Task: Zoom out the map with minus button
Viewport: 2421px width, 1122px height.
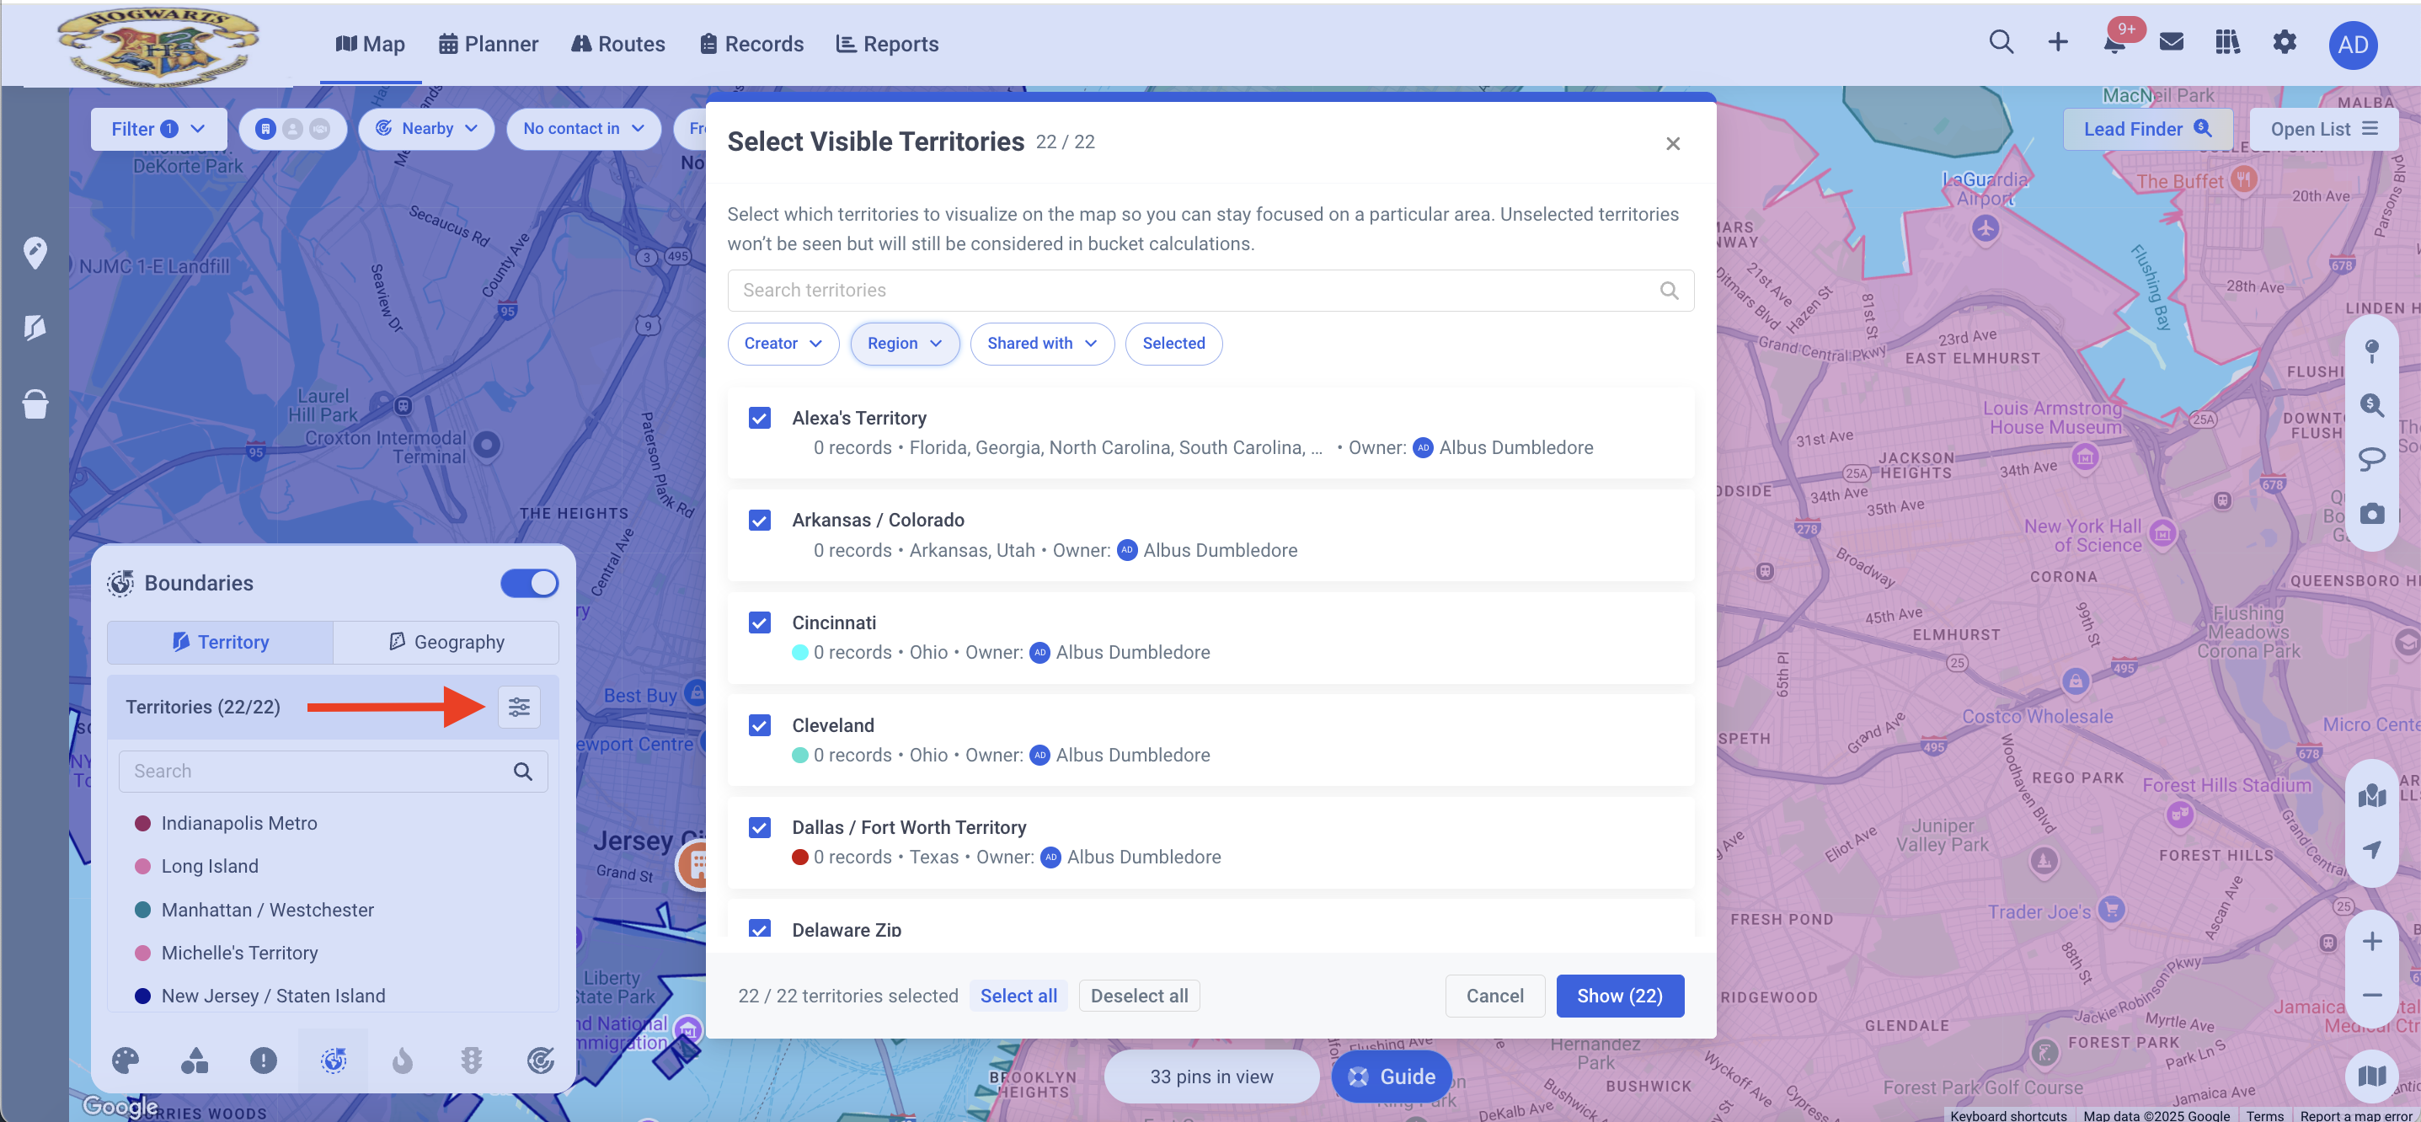Action: coord(2371,994)
